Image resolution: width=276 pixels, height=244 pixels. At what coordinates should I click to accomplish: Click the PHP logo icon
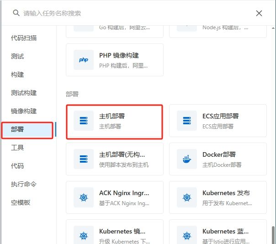tap(84, 60)
